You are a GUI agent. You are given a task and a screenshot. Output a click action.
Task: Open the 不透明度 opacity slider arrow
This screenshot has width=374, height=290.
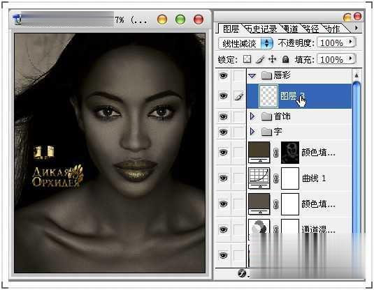(351, 42)
